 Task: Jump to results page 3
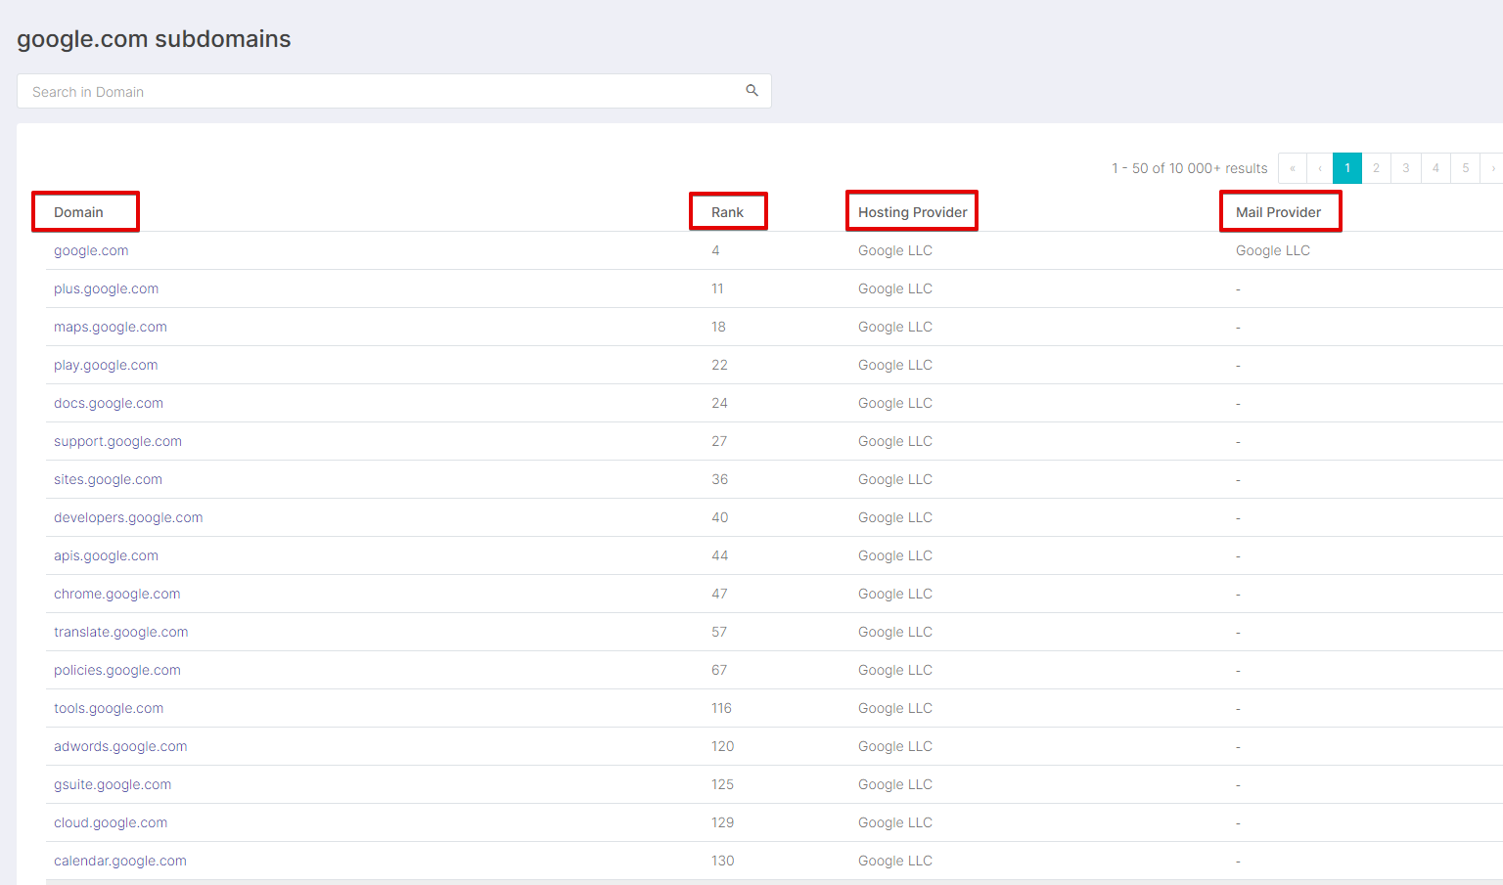coord(1406,168)
